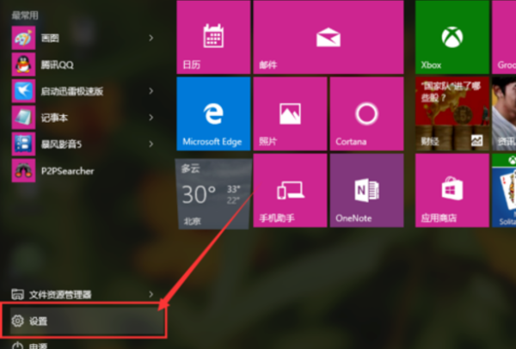The width and height of the screenshot is (516, 349).
Task: Open the Store (应用商店) tile
Action: click(x=452, y=191)
